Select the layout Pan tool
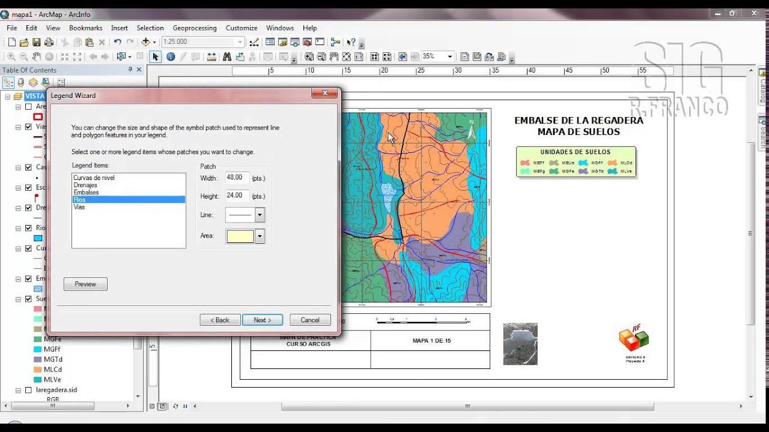Screen dimensions: 769x432 (334, 56)
